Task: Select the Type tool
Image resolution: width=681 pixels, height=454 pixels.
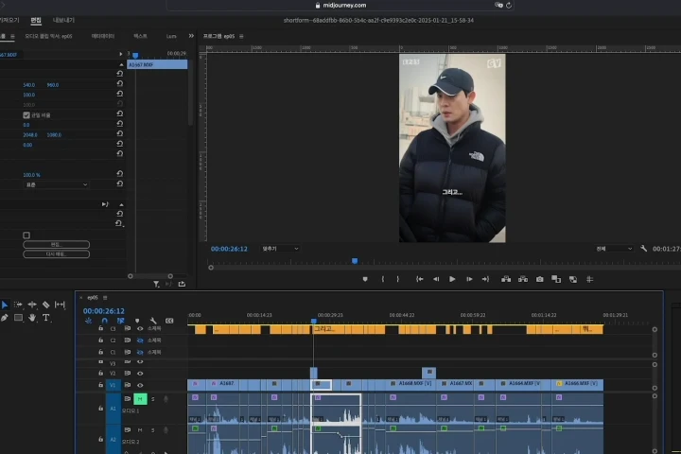Action: 46,318
